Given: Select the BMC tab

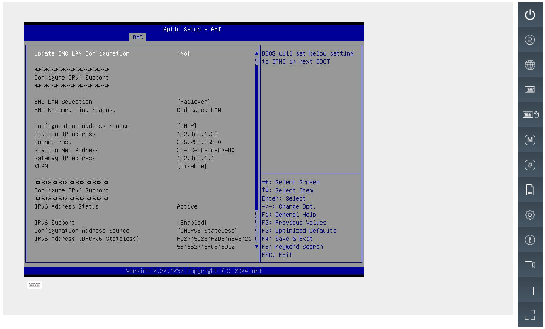Looking at the screenshot, I should [x=138, y=37].
